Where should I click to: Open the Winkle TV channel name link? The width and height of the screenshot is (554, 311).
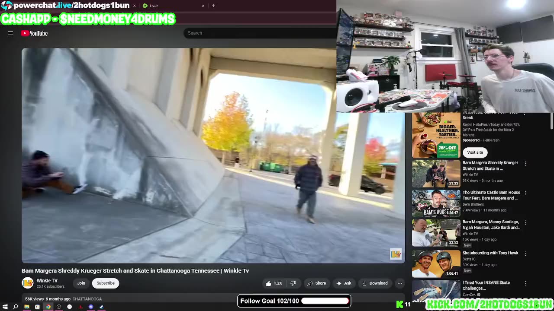pos(47,281)
